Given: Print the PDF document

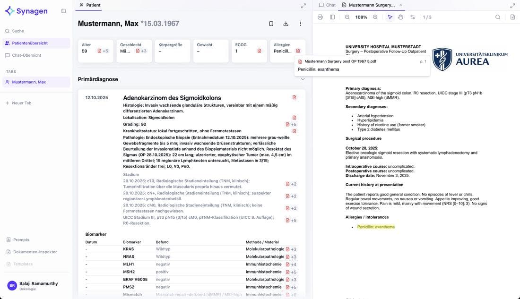Looking at the screenshot, I should (x=320, y=17).
